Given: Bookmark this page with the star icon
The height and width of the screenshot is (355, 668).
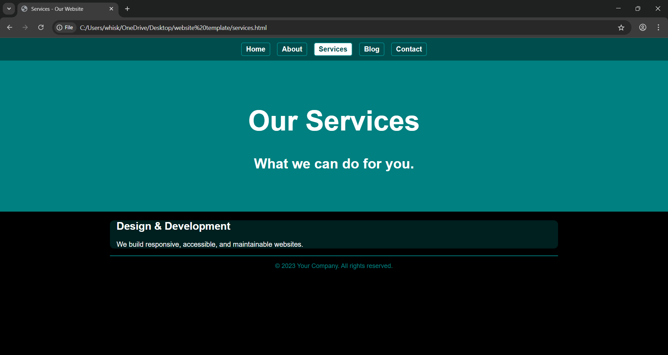Looking at the screenshot, I should click(621, 27).
